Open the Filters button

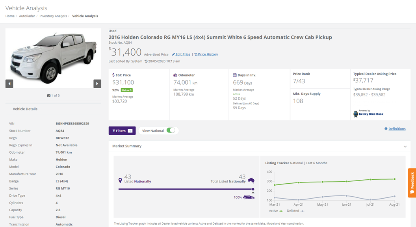[x=122, y=130]
